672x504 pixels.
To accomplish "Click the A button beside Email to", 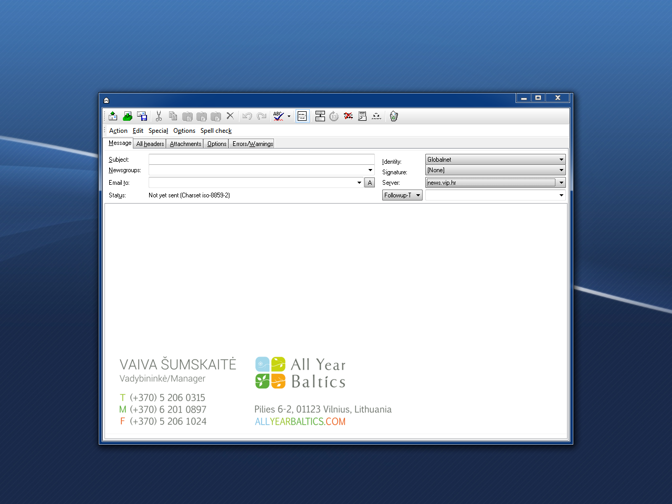I will pyautogui.click(x=370, y=183).
